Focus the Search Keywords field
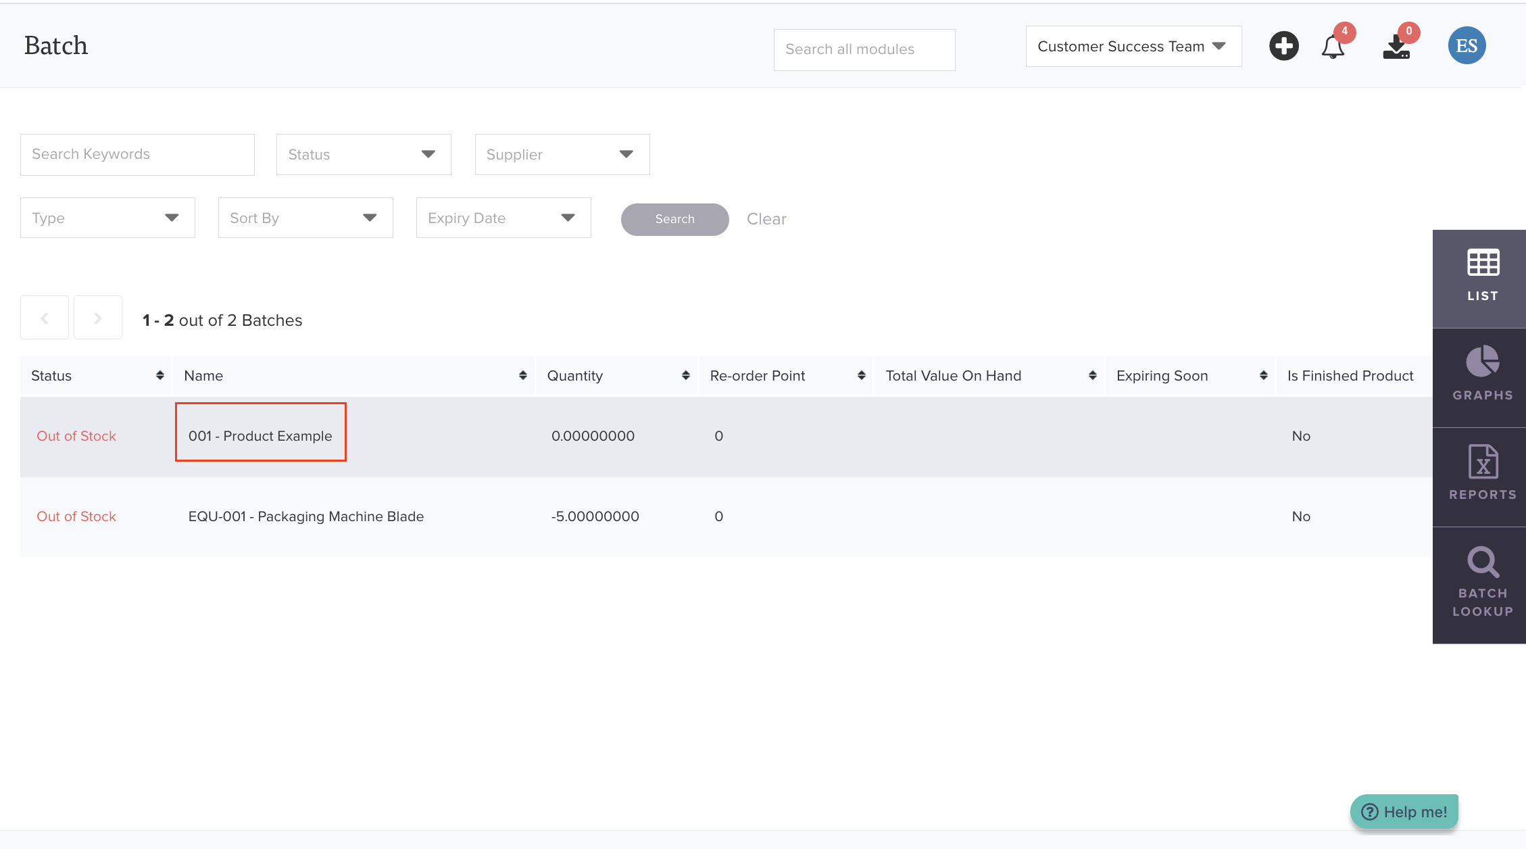This screenshot has width=1526, height=849. point(137,155)
